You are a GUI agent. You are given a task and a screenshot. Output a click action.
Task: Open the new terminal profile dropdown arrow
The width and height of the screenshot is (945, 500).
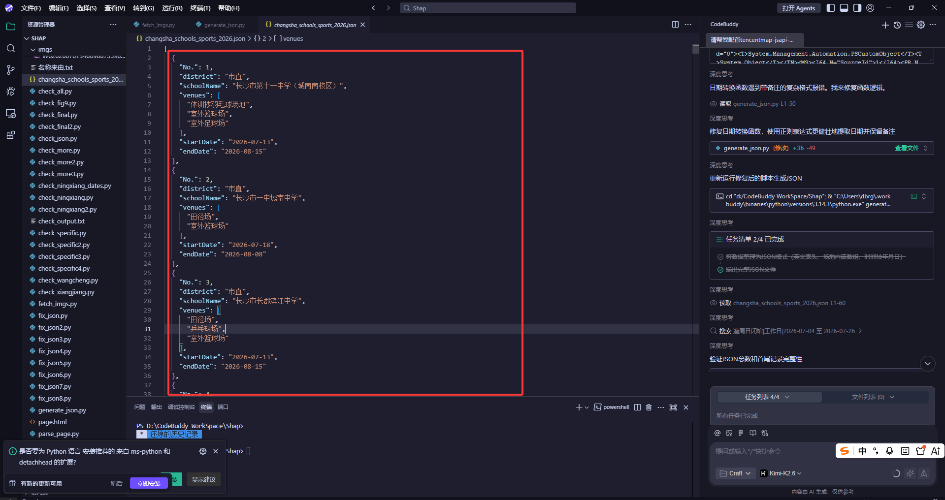tap(587, 407)
